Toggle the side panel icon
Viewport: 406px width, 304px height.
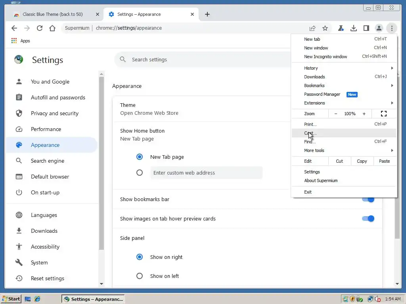pos(366,28)
